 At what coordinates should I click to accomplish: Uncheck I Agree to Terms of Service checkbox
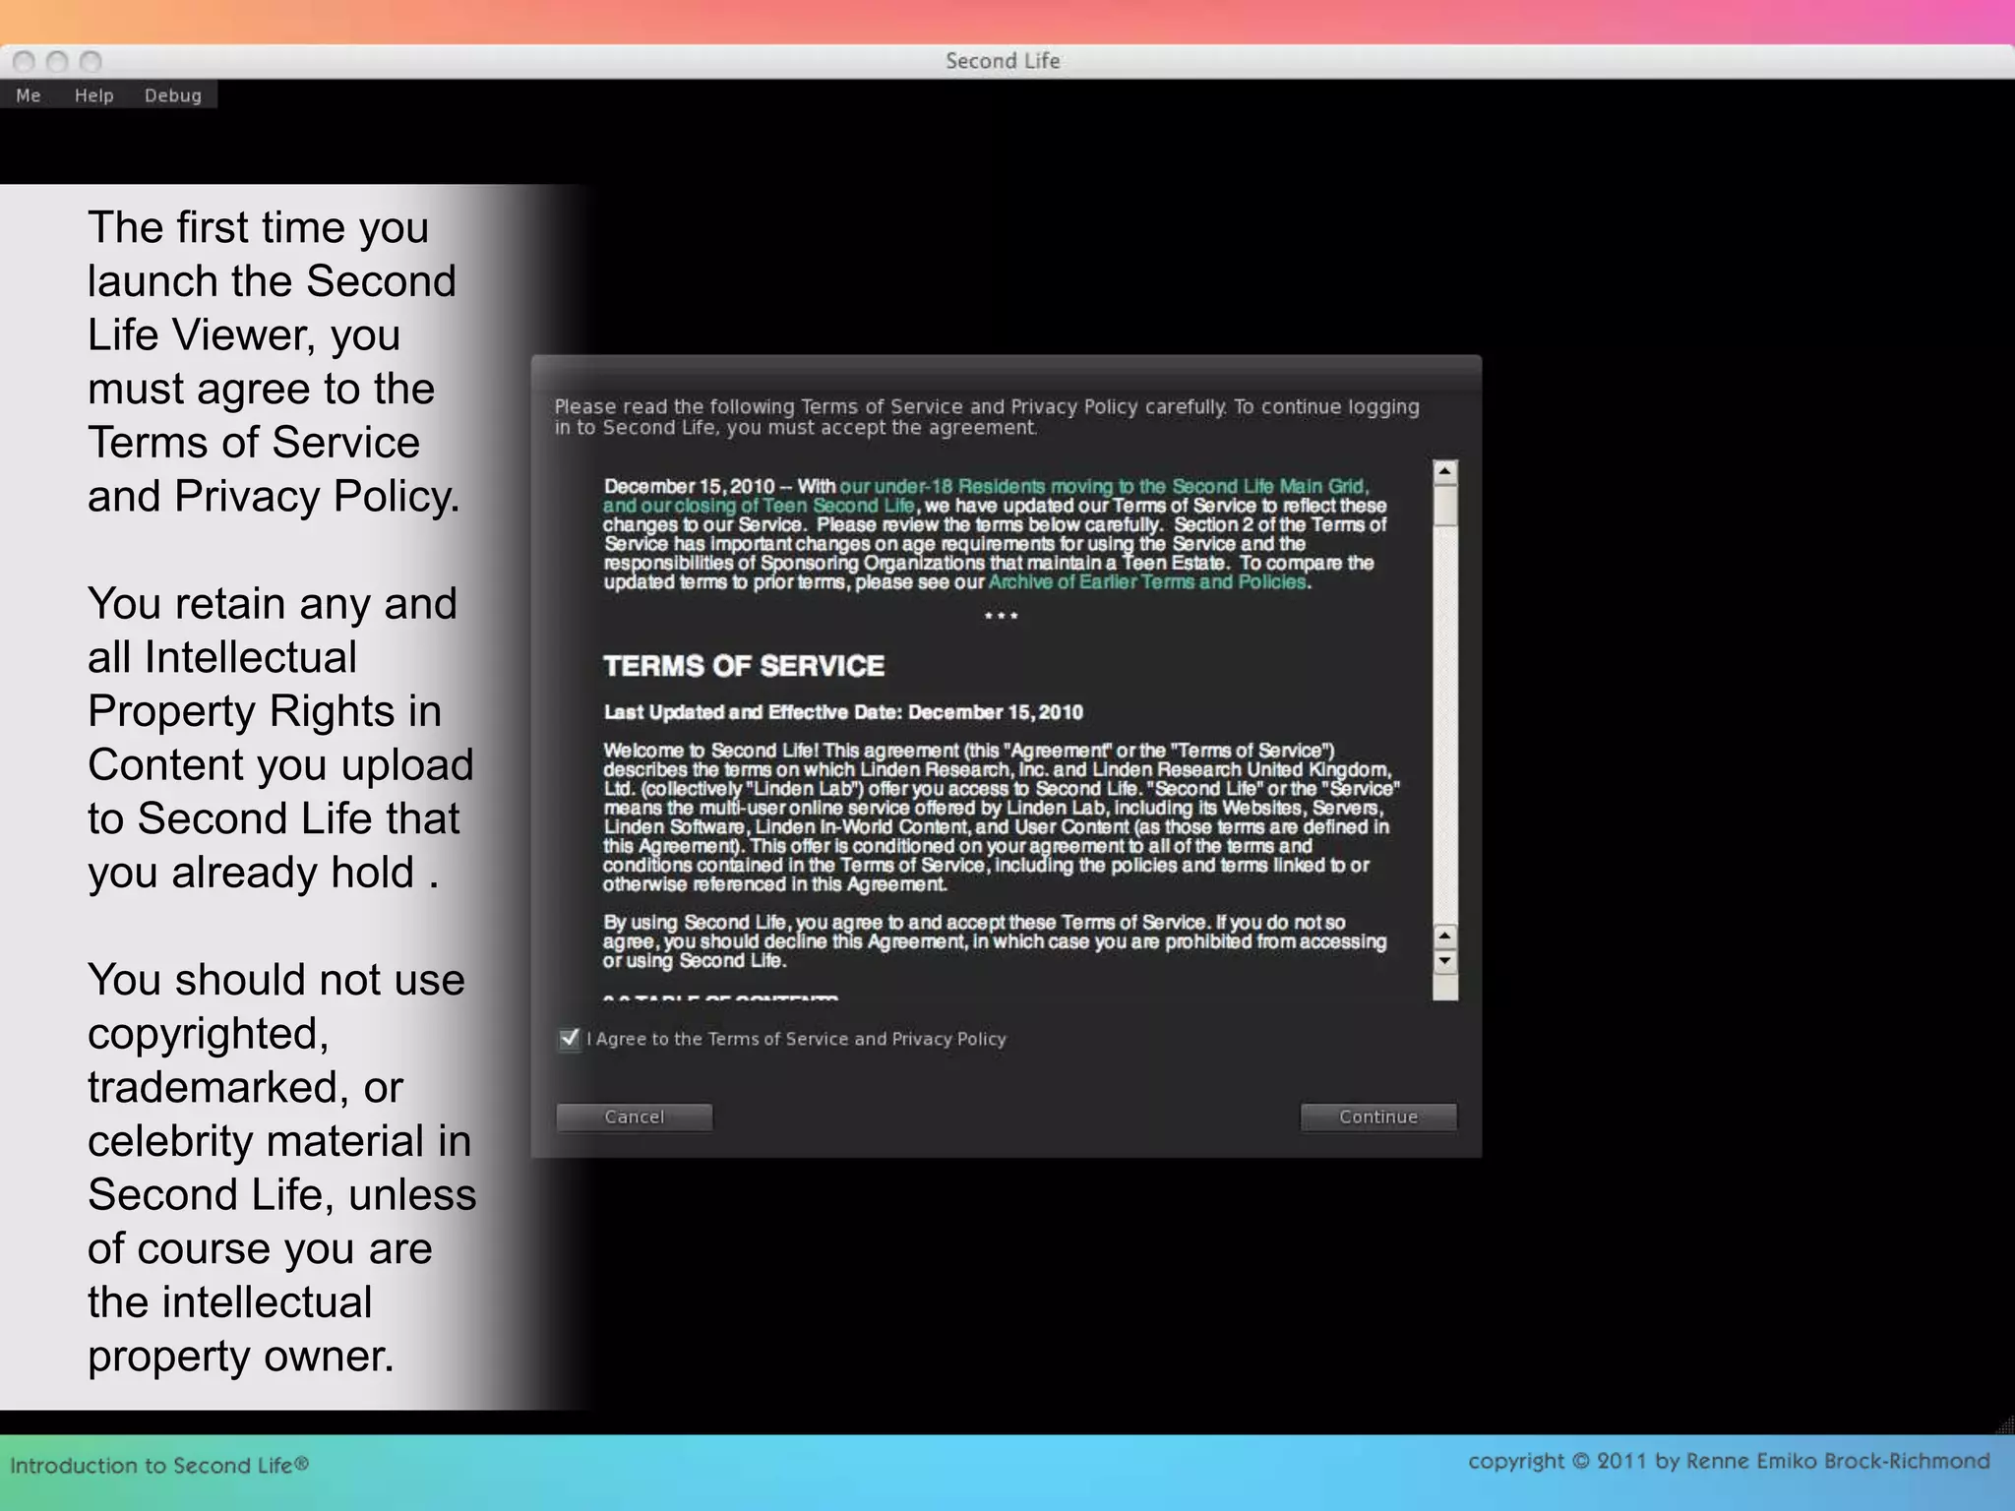[x=569, y=1039]
